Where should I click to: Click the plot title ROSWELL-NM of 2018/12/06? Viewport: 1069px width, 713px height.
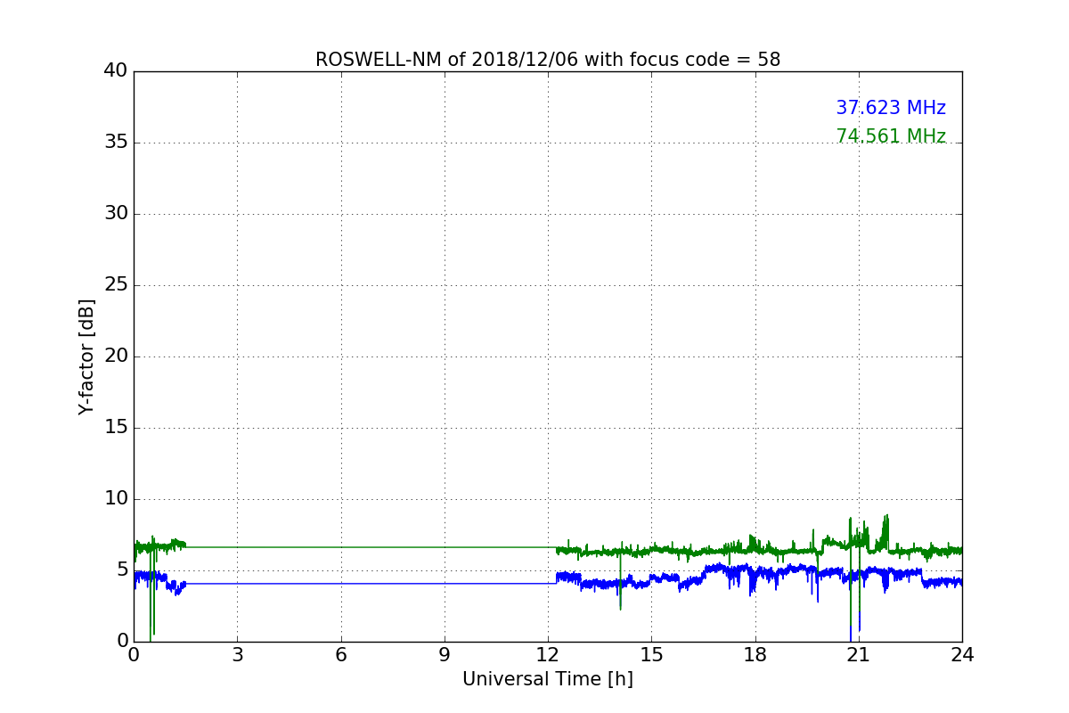(x=548, y=60)
